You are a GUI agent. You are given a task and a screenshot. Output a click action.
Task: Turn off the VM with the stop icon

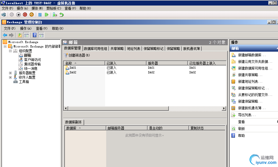(18, 15)
